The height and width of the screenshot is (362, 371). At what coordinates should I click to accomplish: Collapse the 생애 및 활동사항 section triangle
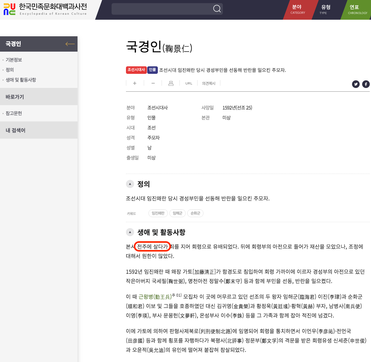[x=130, y=232]
